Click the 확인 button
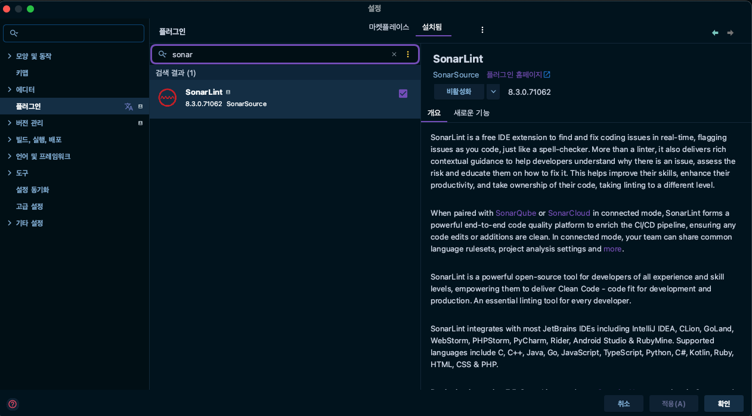The height and width of the screenshot is (416, 752). [723, 403]
